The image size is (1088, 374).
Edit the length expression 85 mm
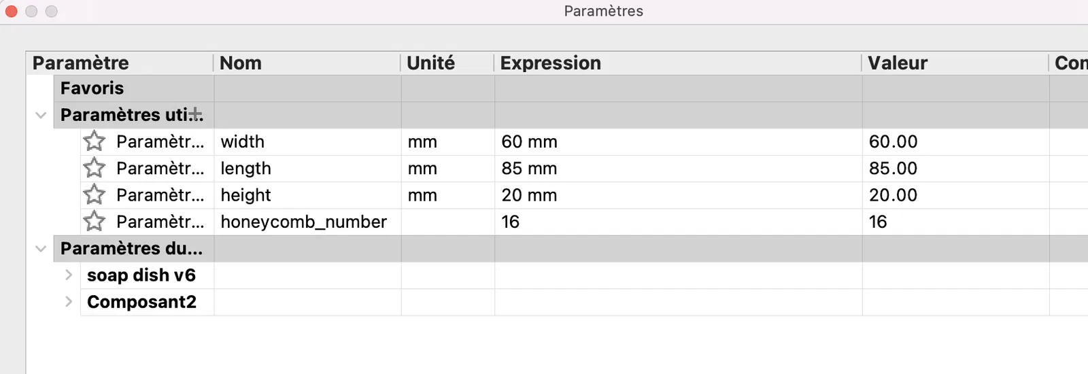tap(529, 168)
